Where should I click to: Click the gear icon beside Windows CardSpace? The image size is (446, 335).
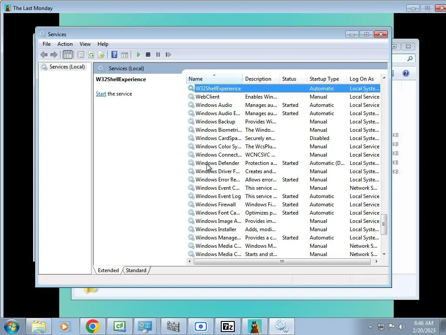(191, 138)
